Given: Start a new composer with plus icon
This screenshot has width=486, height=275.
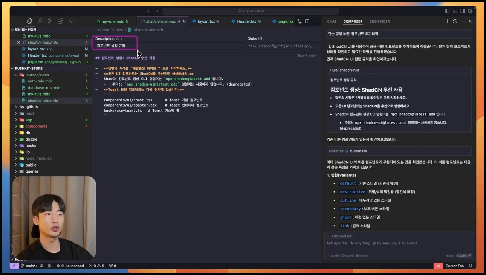Looking at the screenshot, I should 447,21.
